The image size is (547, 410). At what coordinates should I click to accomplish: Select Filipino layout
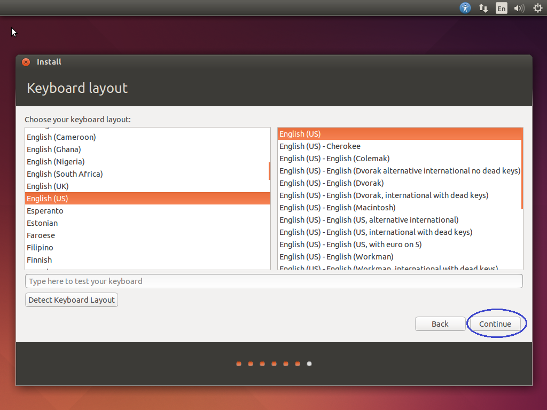(147, 248)
